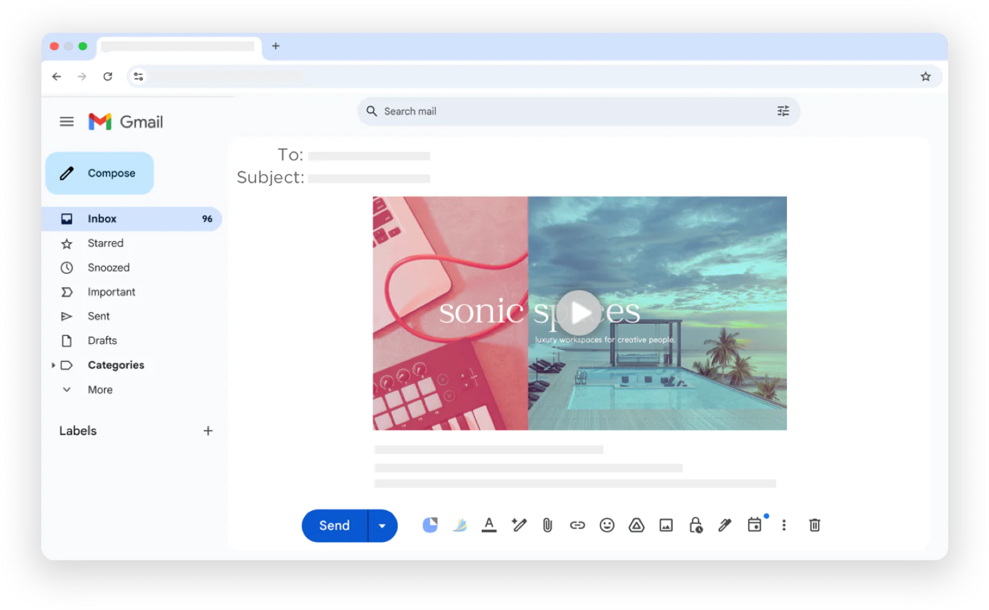Viewport: 989px width, 610px height.
Task: Collapse the More section in sidebar
Action: 66,389
